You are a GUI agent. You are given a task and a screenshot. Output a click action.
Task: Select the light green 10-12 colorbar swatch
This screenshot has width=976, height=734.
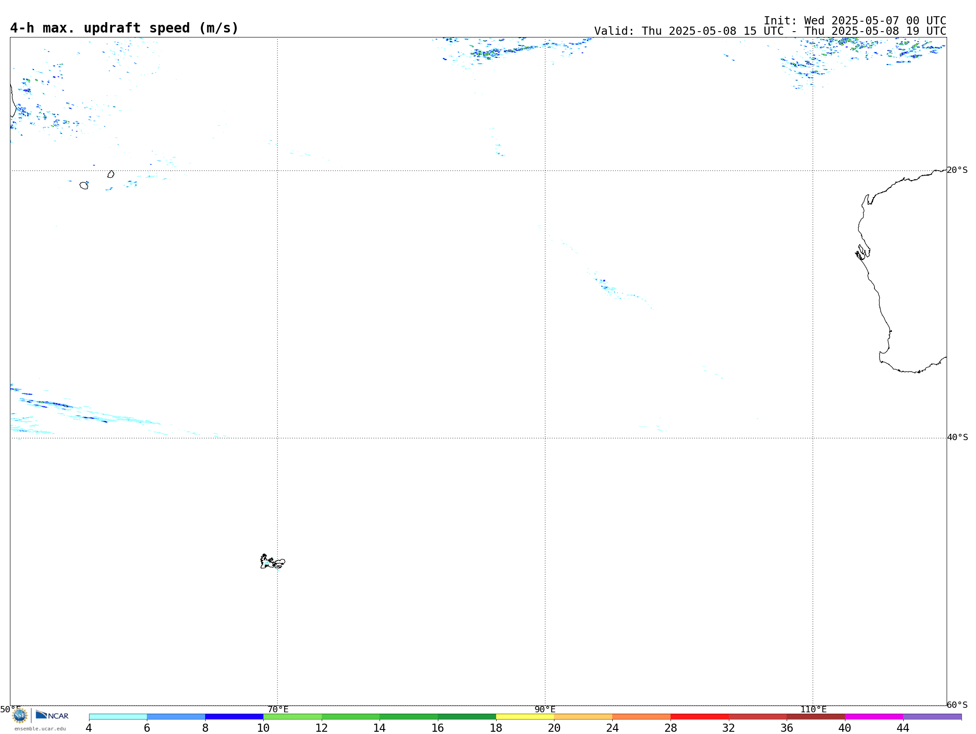tap(292, 717)
